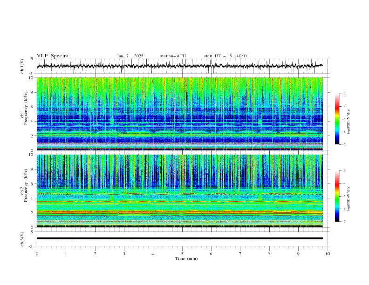Click the "1" tick on the time axis
Screen dimensions: 369x285
(x=66, y=254)
